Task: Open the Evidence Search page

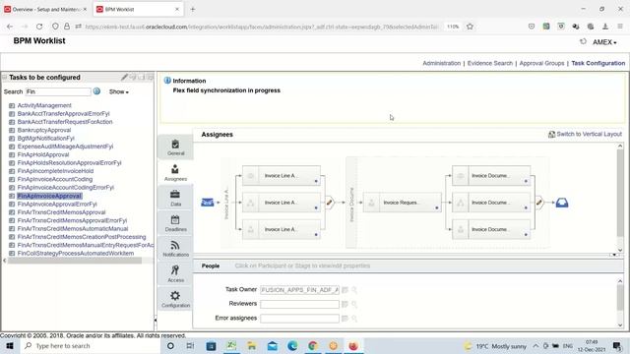Action: coord(490,63)
